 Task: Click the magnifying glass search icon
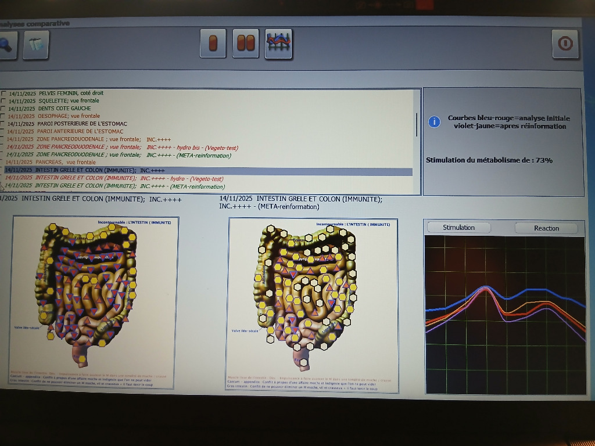(x=6, y=45)
